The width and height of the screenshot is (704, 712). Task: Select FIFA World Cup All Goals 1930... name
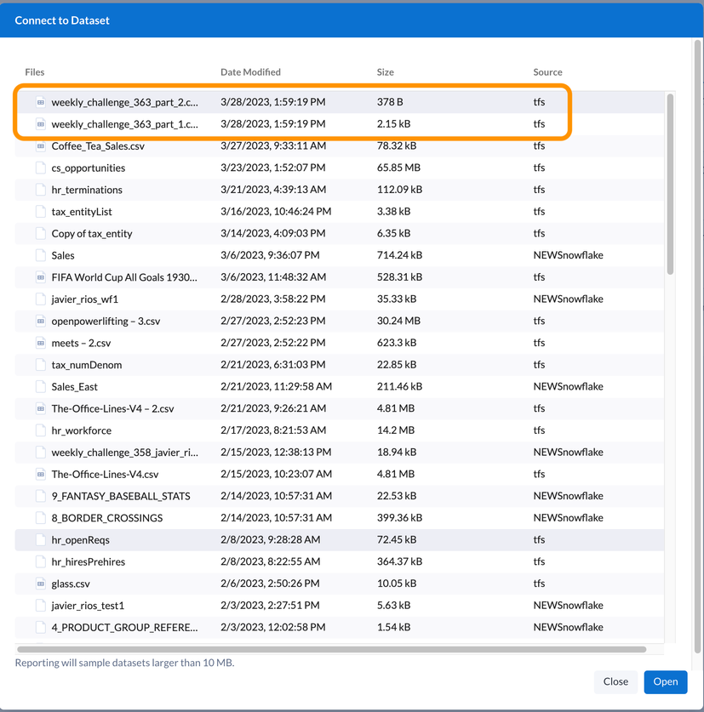coord(124,277)
